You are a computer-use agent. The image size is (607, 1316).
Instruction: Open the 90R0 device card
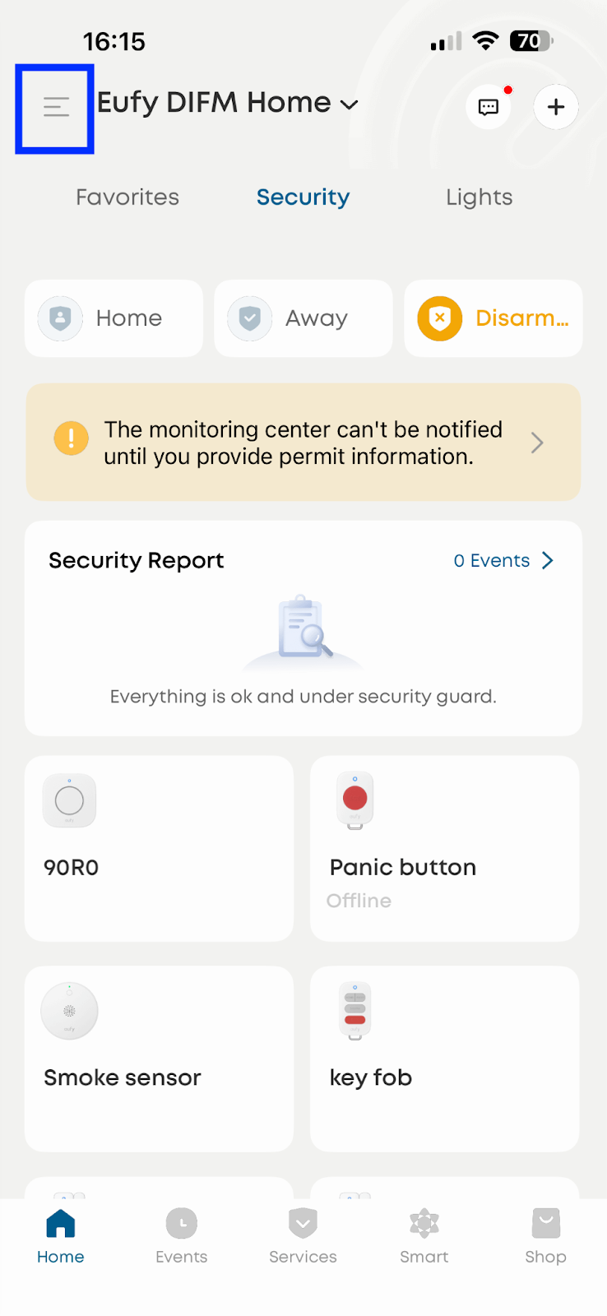pyautogui.click(x=159, y=848)
